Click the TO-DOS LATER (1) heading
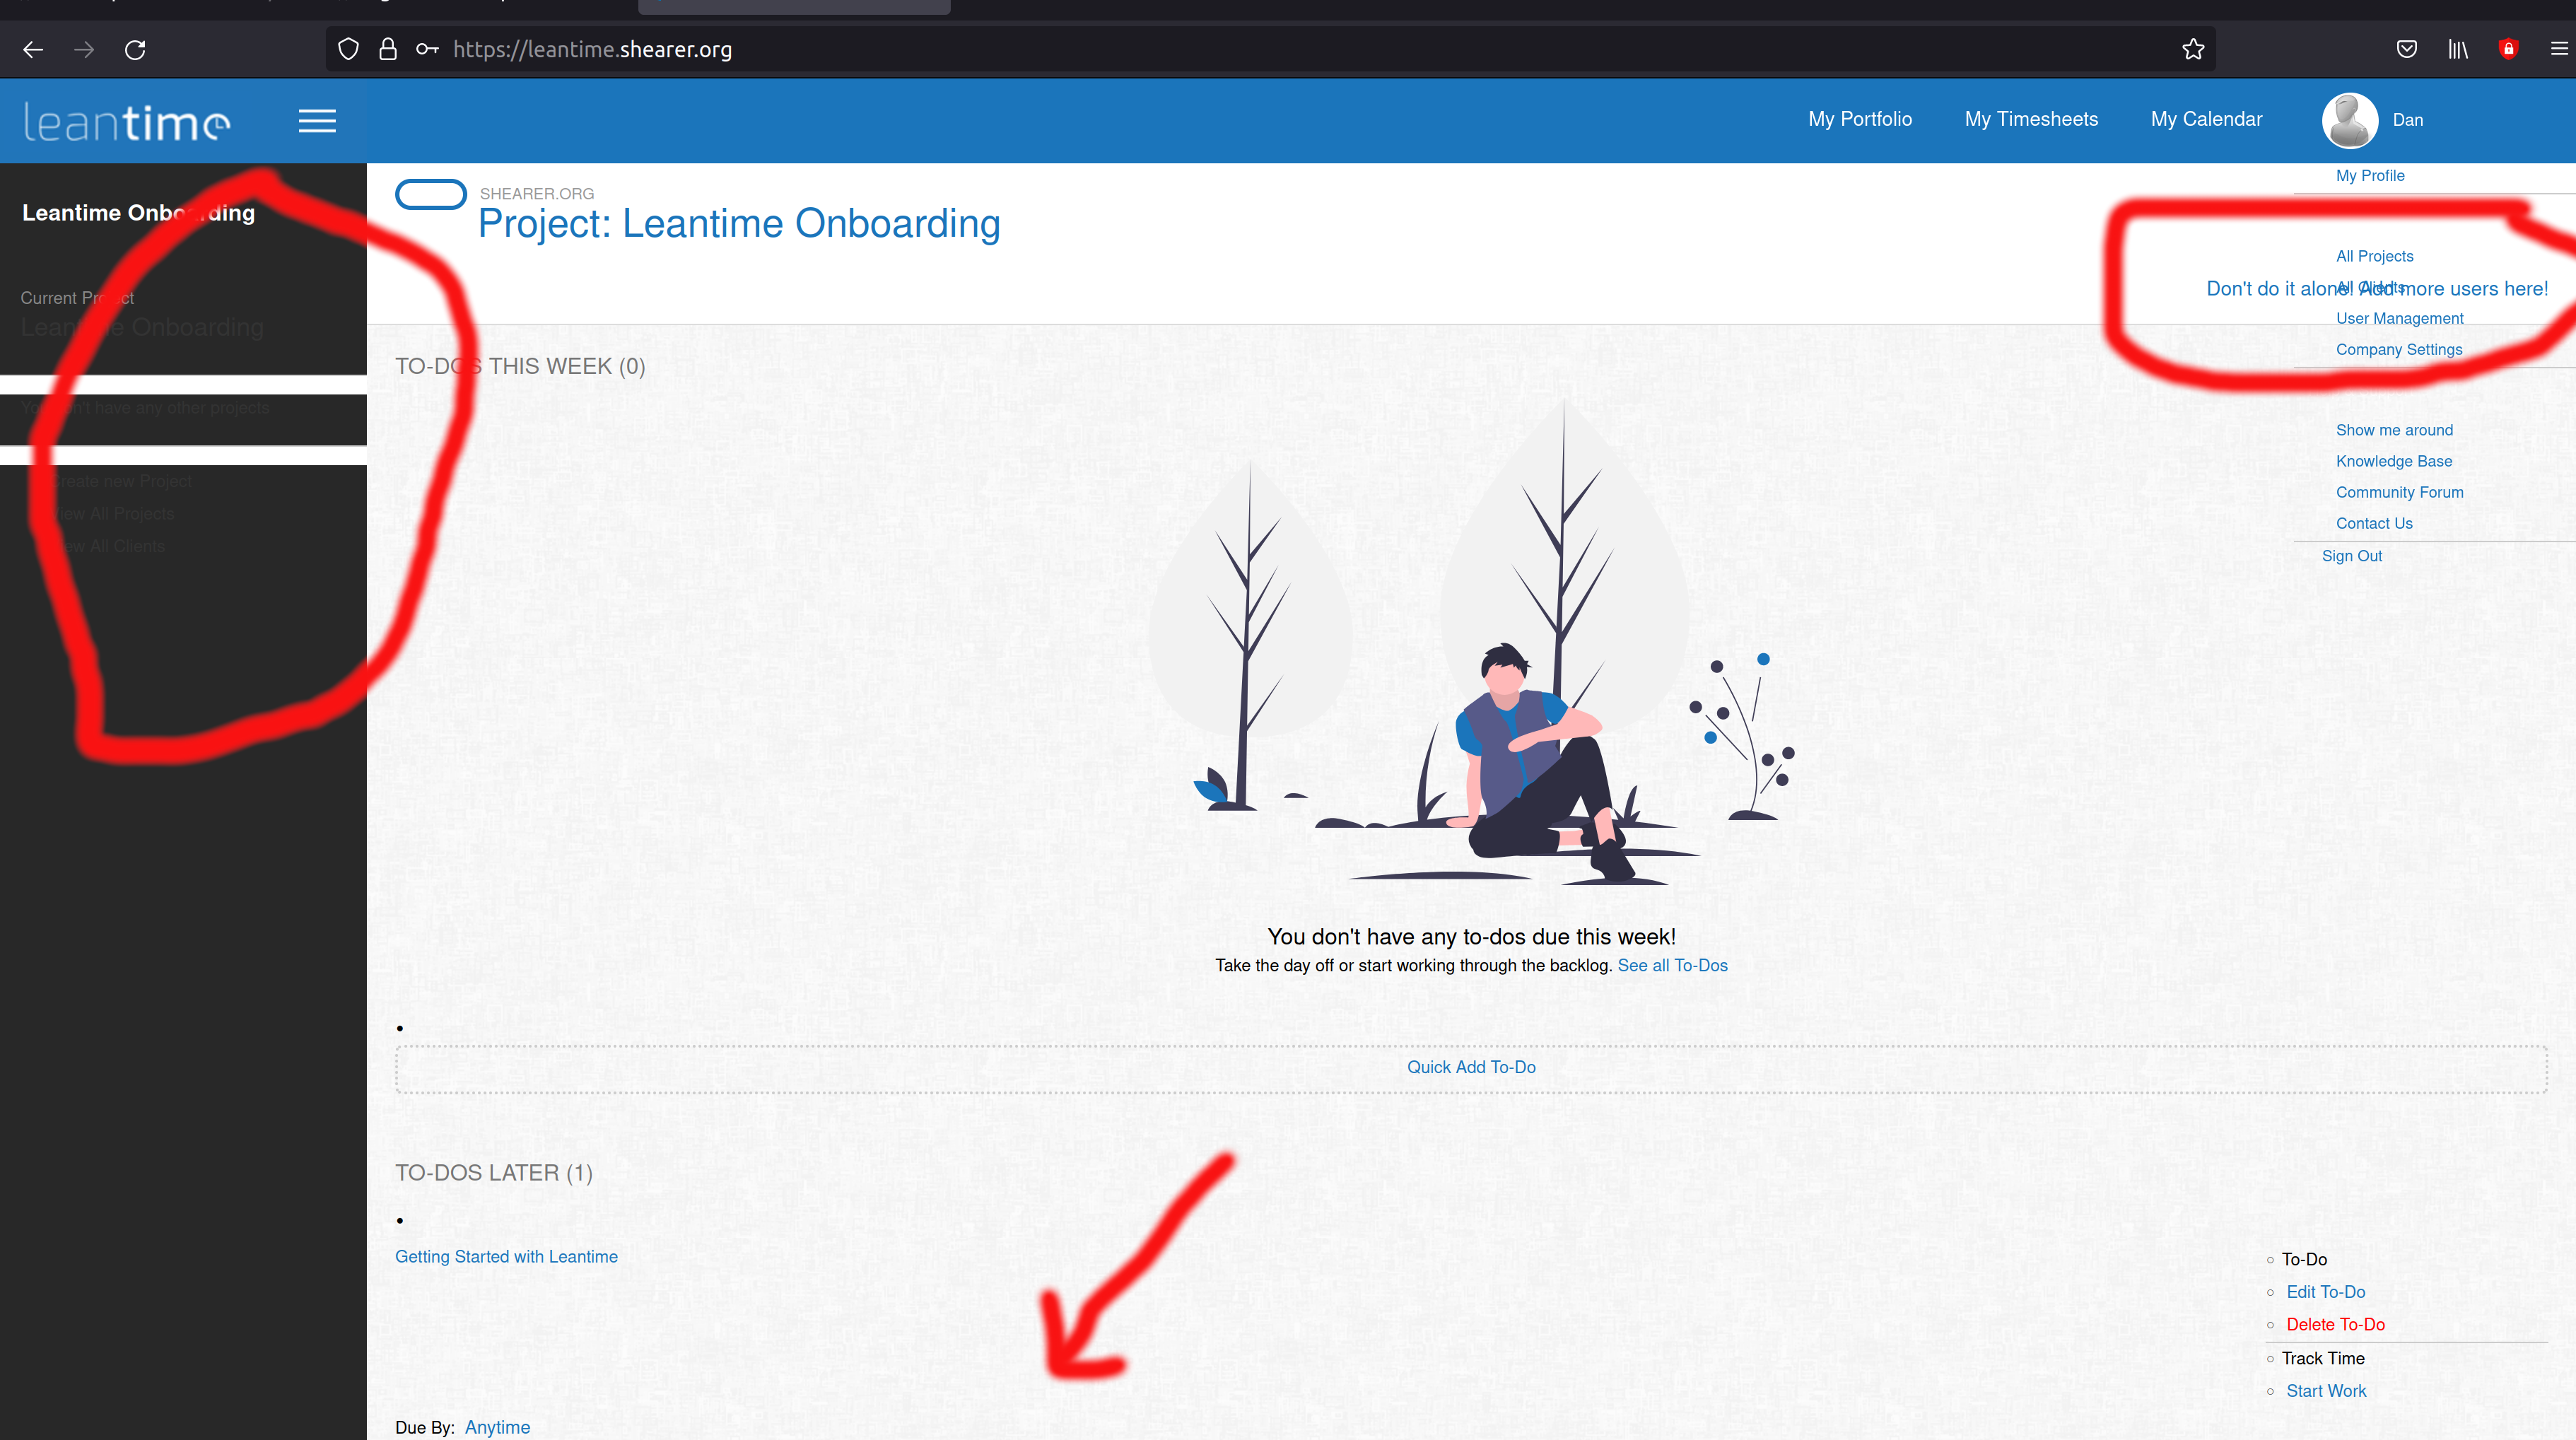This screenshot has height=1440, width=2576. coord(494,1173)
